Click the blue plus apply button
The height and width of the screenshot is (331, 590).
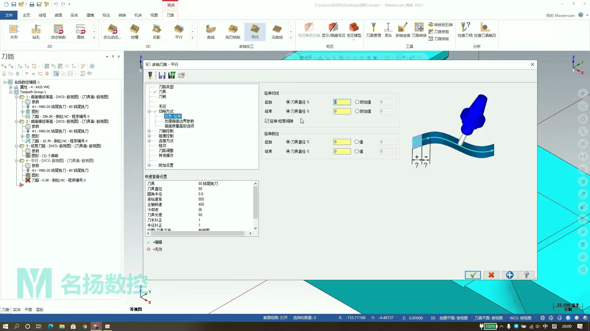tap(509, 275)
